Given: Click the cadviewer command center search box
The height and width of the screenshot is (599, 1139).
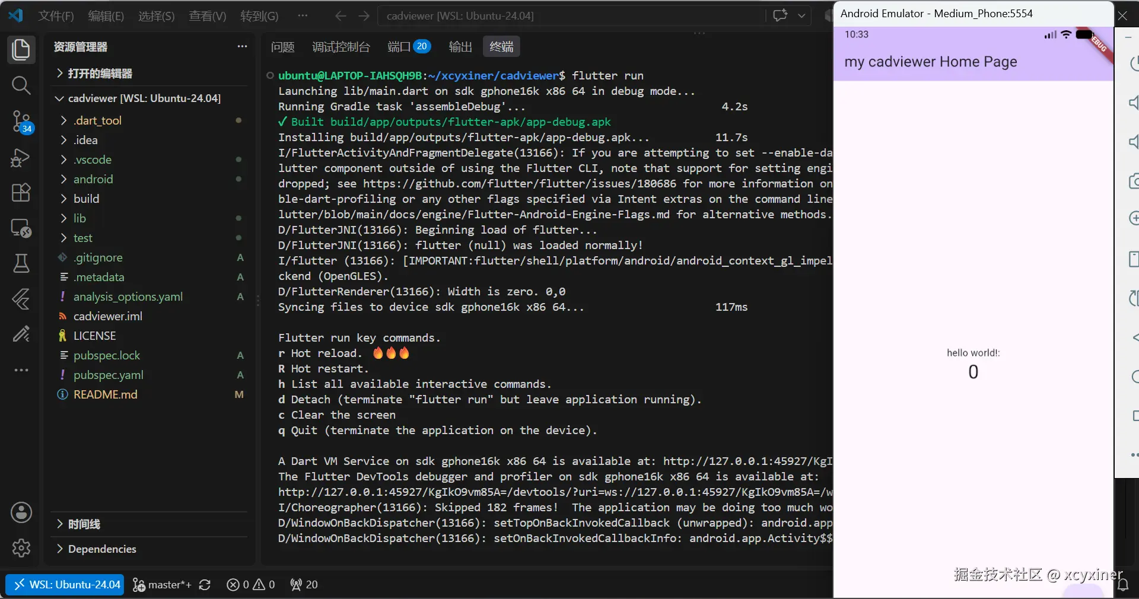Looking at the screenshot, I should click(571, 16).
